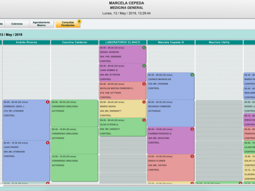Select LABORATORIO CLINICO column header
The image size is (255, 191).
(x=122, y=42)
